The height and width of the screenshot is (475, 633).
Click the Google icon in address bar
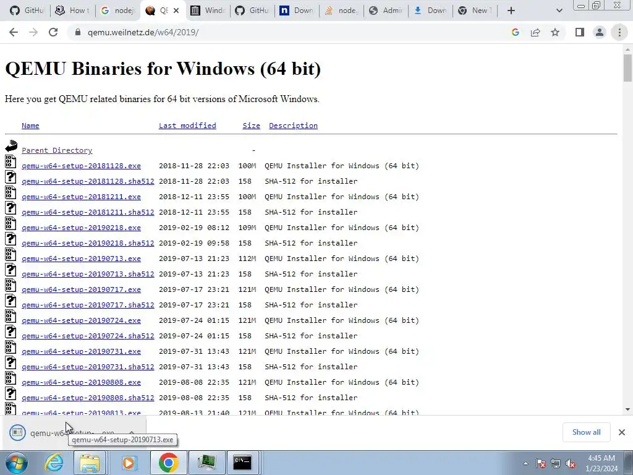coord(516,32)
